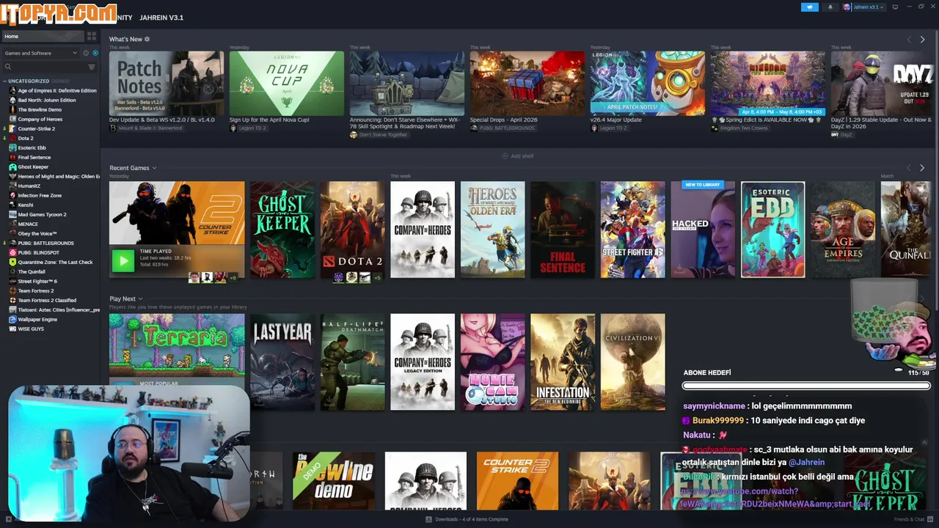Open Half-Life 2 Deathmatch cover
Image resolution: width=939 pixels, height=528 pixels.
(x=352, y=362)
